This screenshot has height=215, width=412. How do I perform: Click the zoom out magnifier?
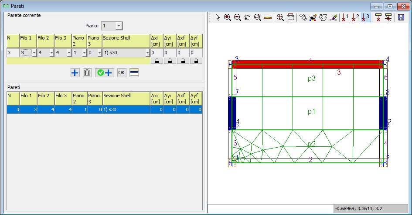click(237, 17)
